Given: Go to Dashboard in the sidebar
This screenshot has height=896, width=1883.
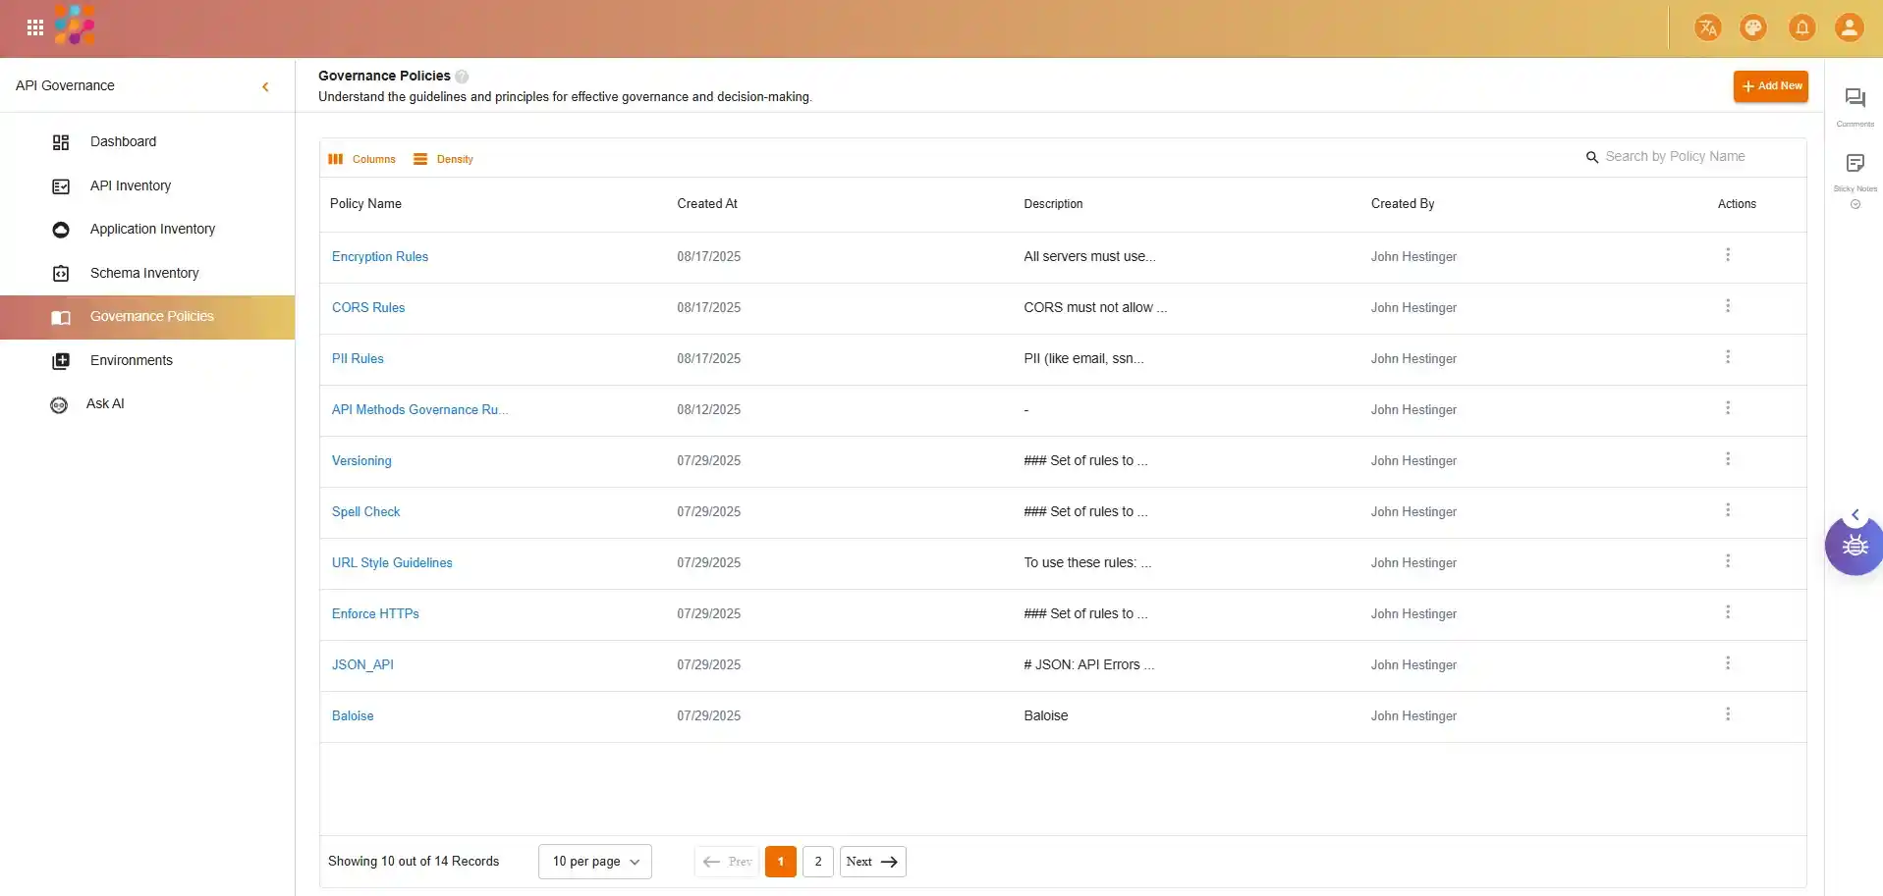Looking at the screenshot, I should 123,141.
